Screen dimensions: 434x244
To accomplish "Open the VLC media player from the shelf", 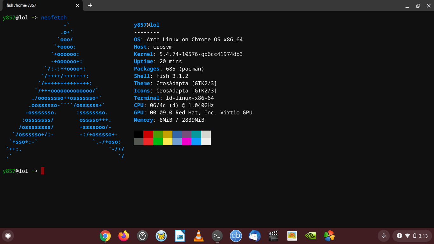I will [198, 236].
